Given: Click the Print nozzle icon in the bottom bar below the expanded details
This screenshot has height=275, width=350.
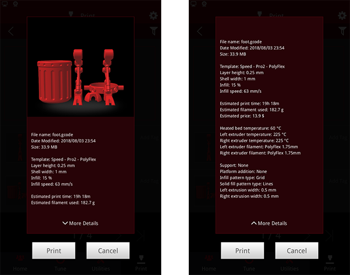Looking at the screenshot, I should click(x=330, y=263).
